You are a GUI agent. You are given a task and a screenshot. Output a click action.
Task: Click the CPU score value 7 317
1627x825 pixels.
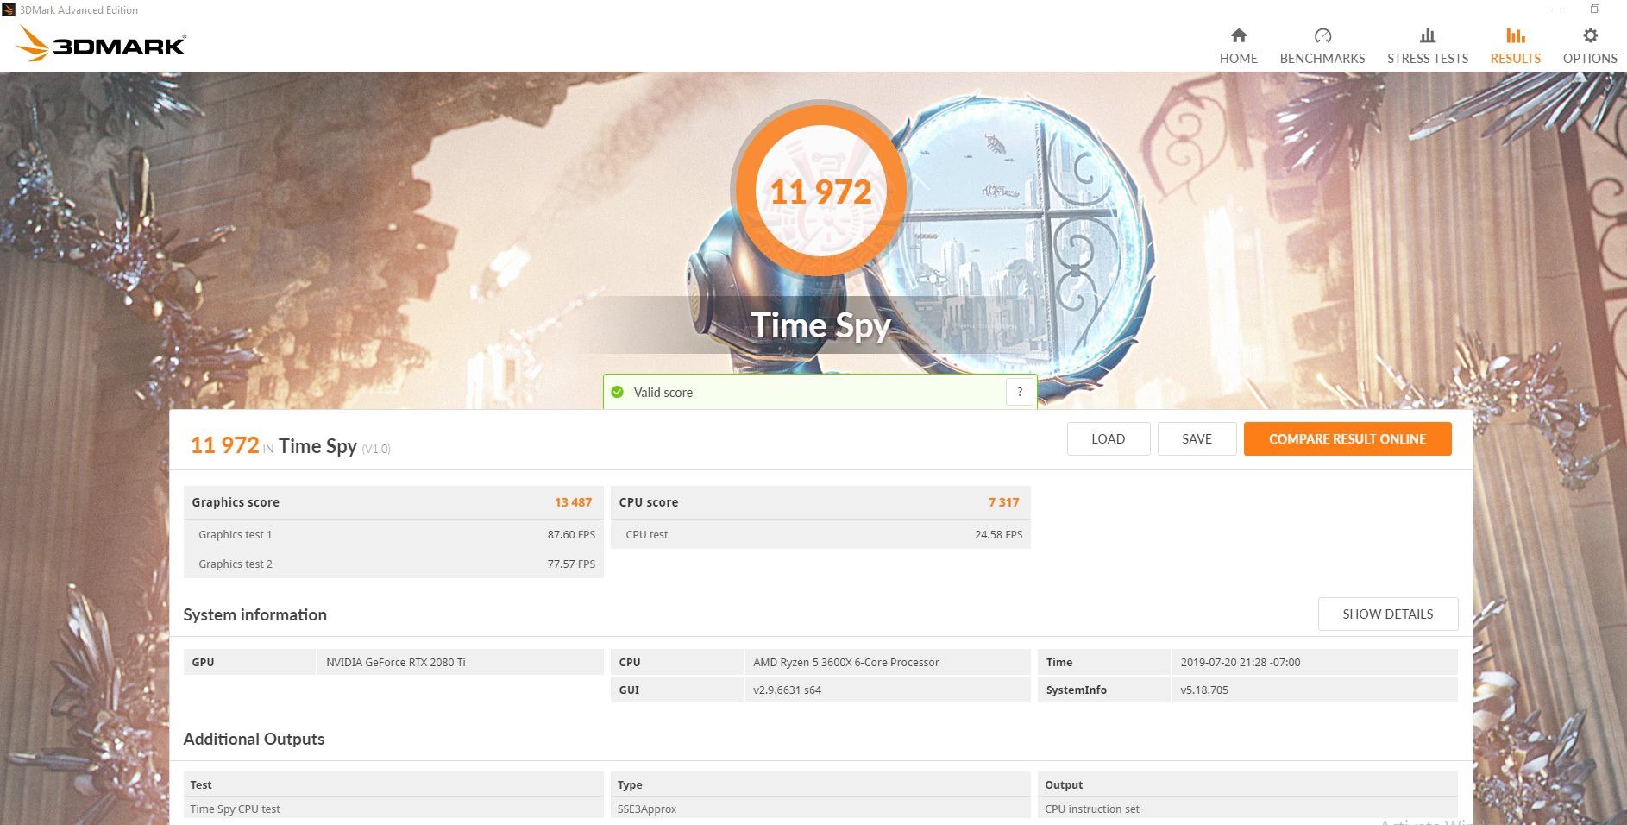[1003, 502]
